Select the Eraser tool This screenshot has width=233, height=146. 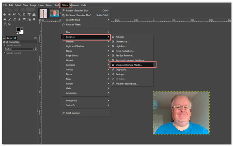click(x=15, y=19)
